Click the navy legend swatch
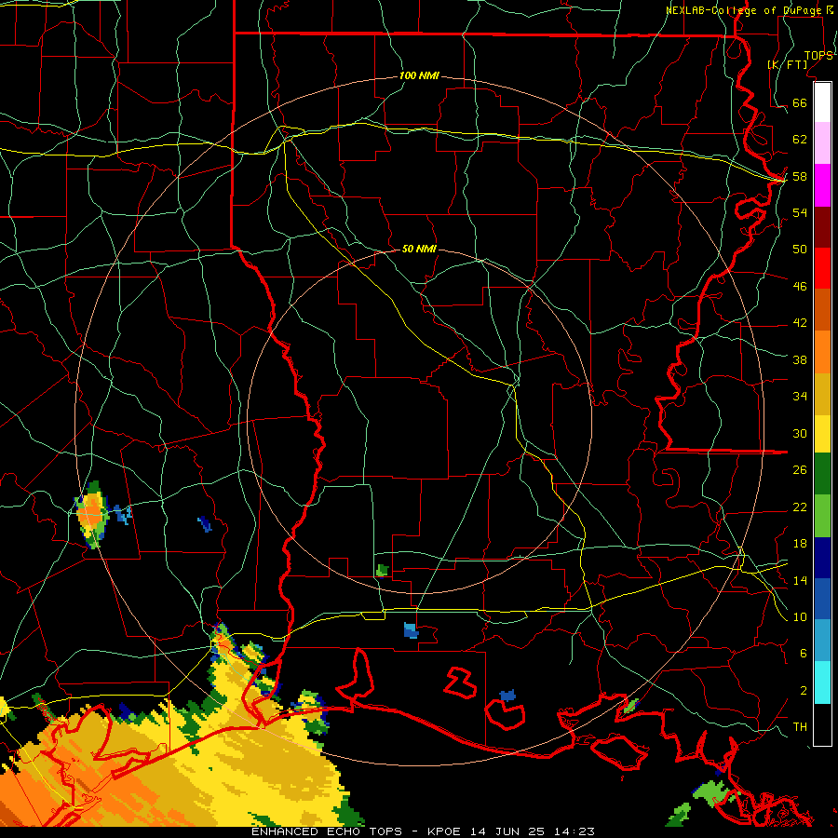The width and height of the screenshot is (838, 838). coord(822,558)
